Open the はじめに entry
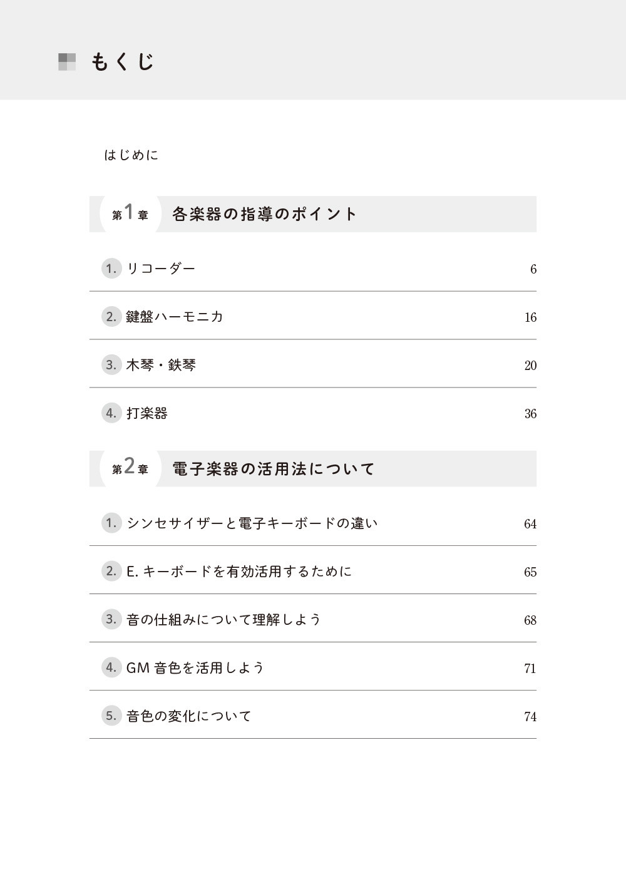 point(131,155)
